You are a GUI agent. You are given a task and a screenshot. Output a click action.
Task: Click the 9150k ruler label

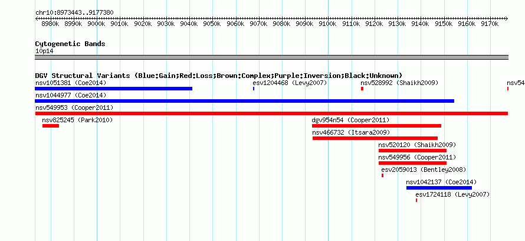point(444,24)
